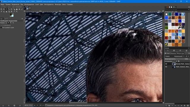Screen dimensions: 190x107
Task: Switch to the Слои tab
Action: coord(167,53)
